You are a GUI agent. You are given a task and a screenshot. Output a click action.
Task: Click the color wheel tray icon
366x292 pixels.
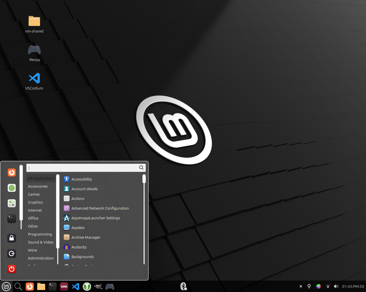pyautogui.click(x=319, y=286)
